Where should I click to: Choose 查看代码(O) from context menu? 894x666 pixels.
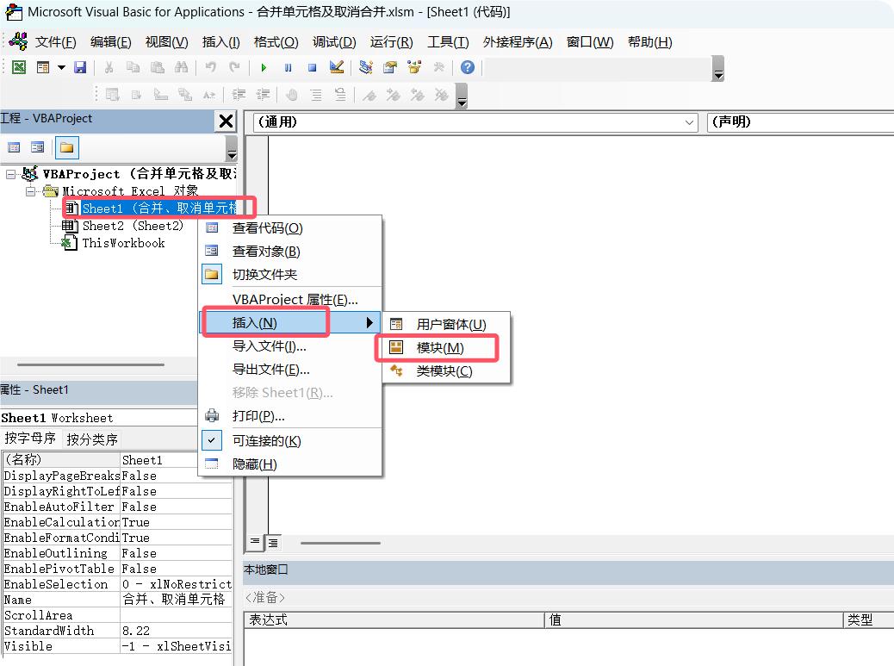pos(289,228)
